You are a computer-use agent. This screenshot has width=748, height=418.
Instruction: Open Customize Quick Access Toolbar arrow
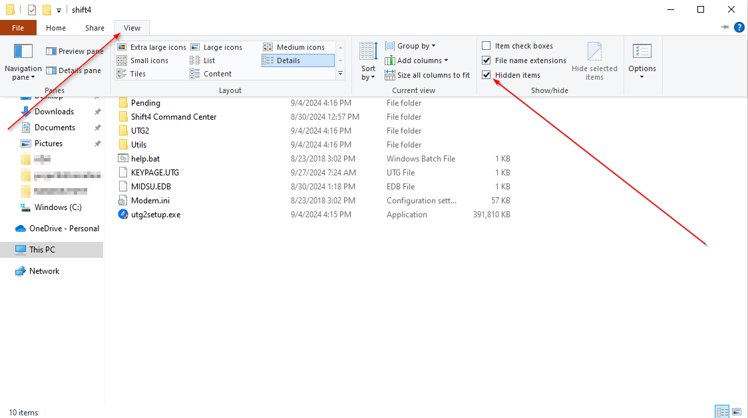click(59, 10)
